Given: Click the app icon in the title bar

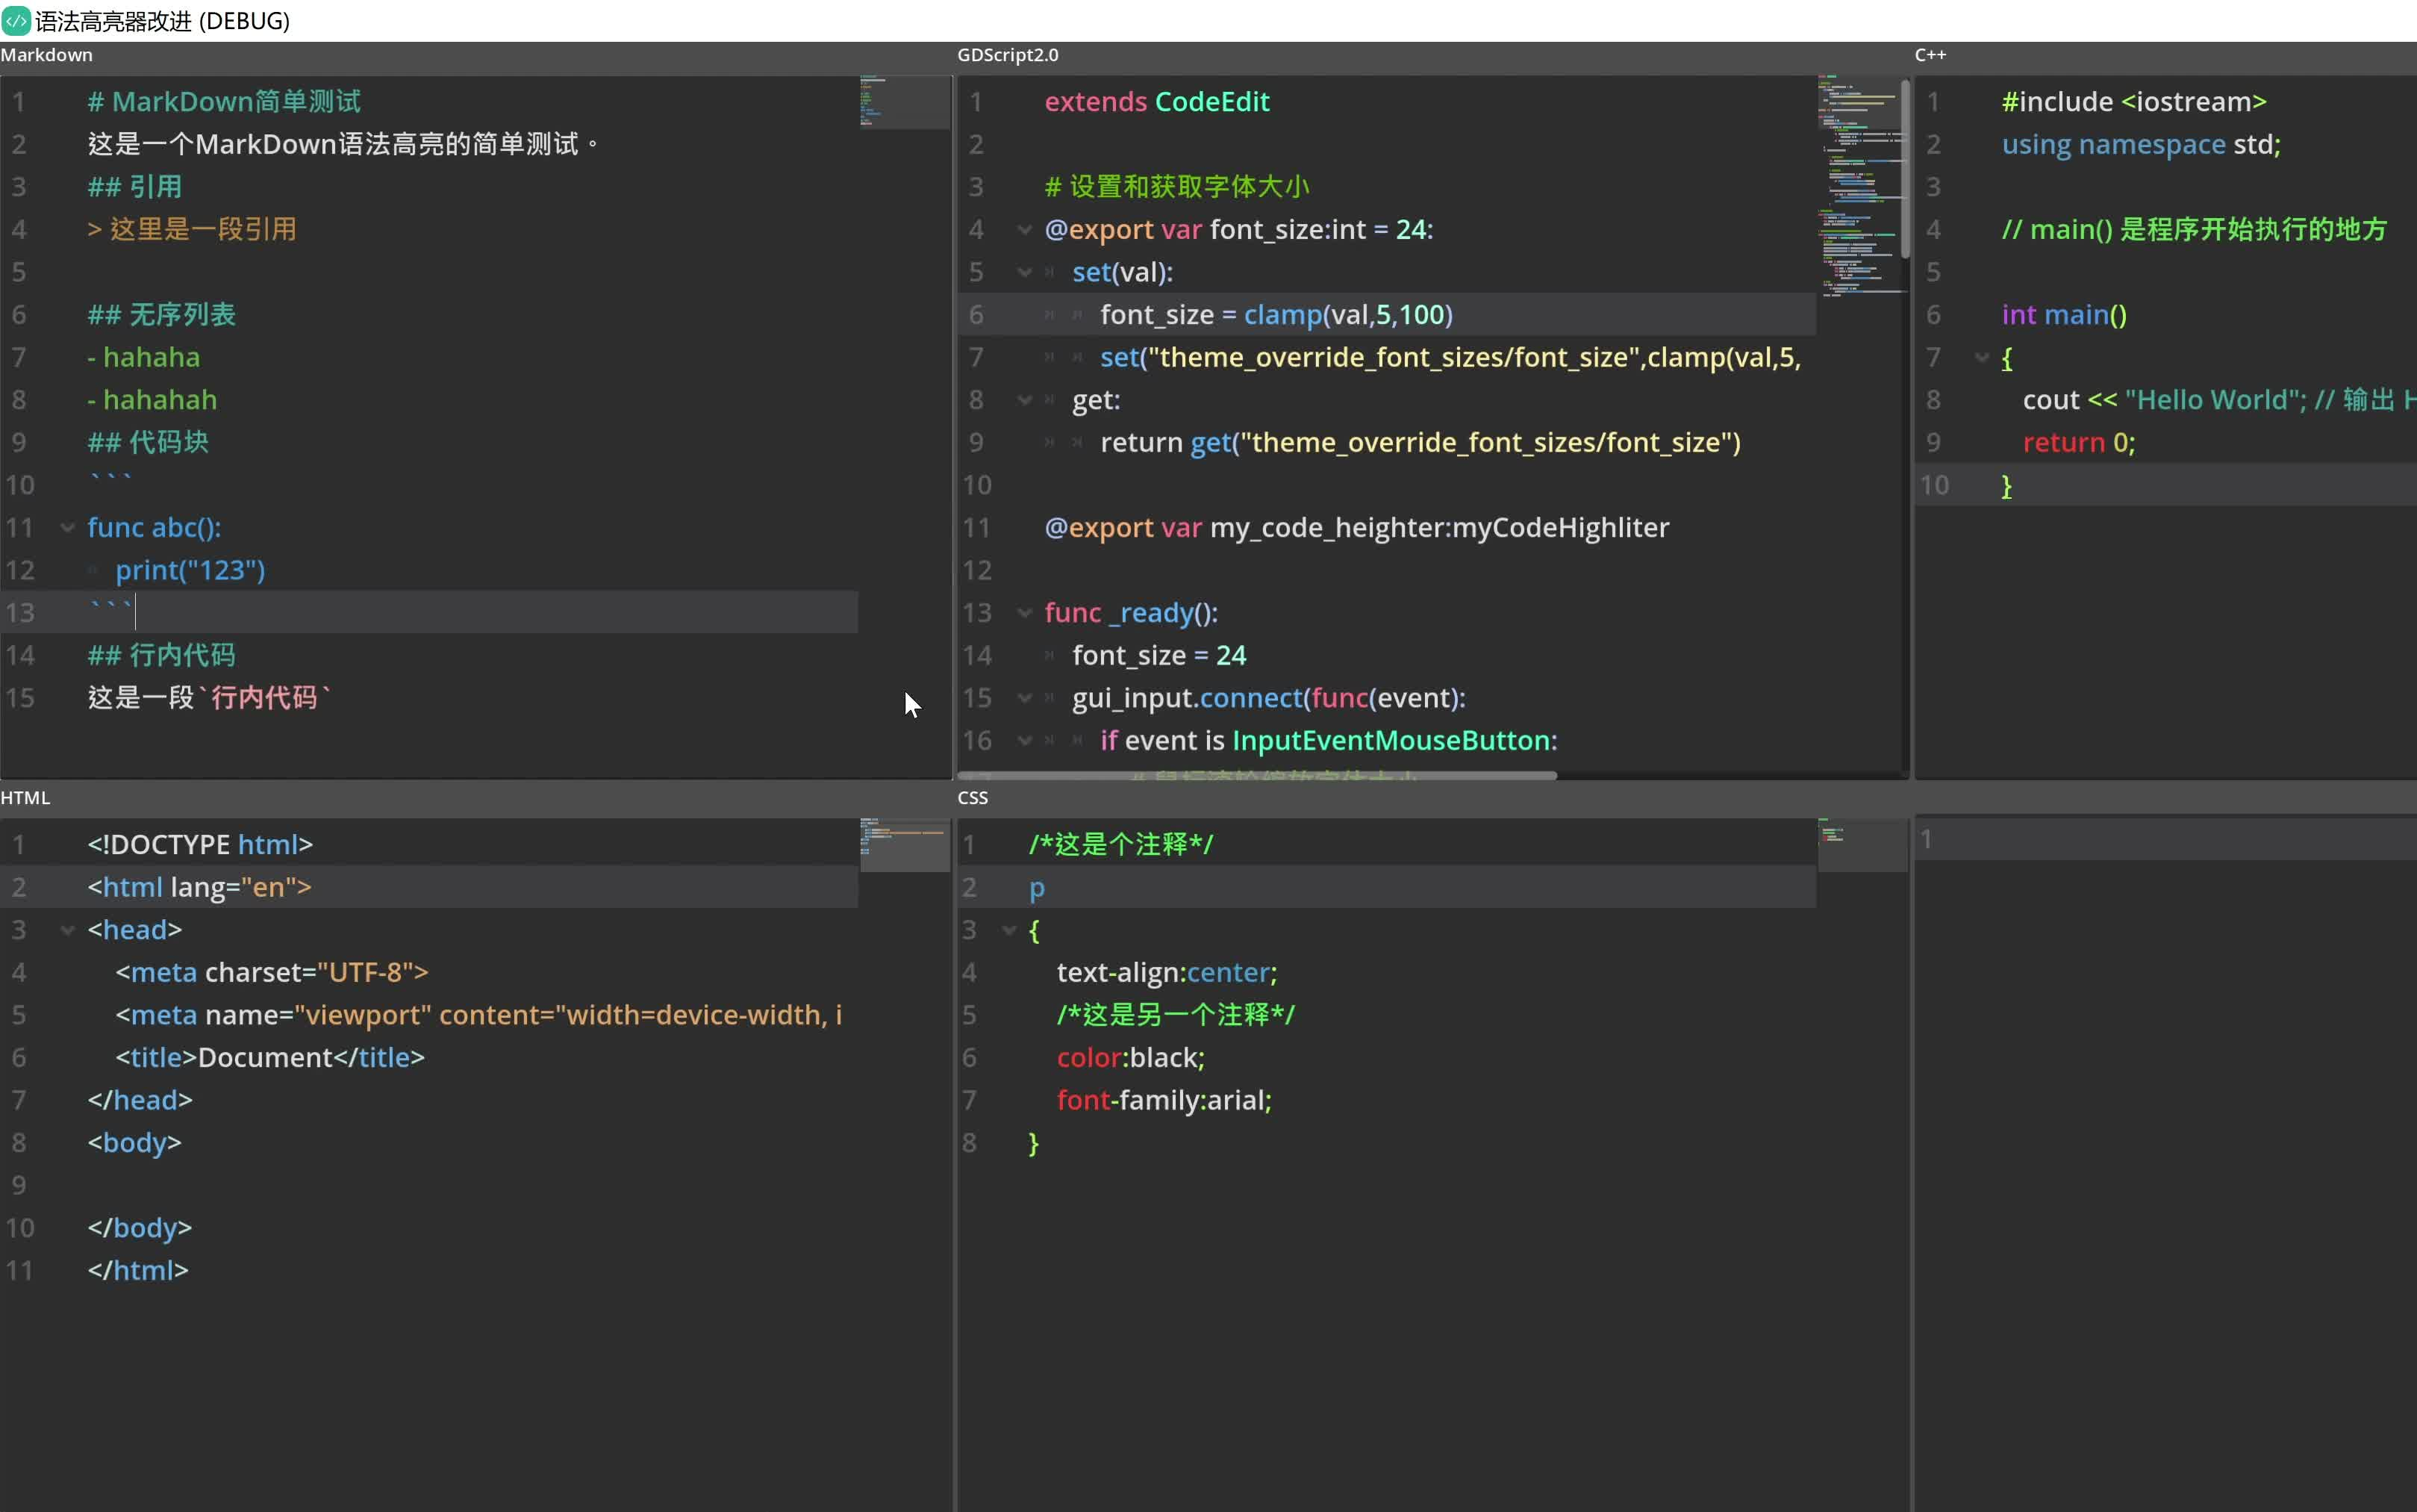Looking at the screenshot, I should [x=16, y=20].
